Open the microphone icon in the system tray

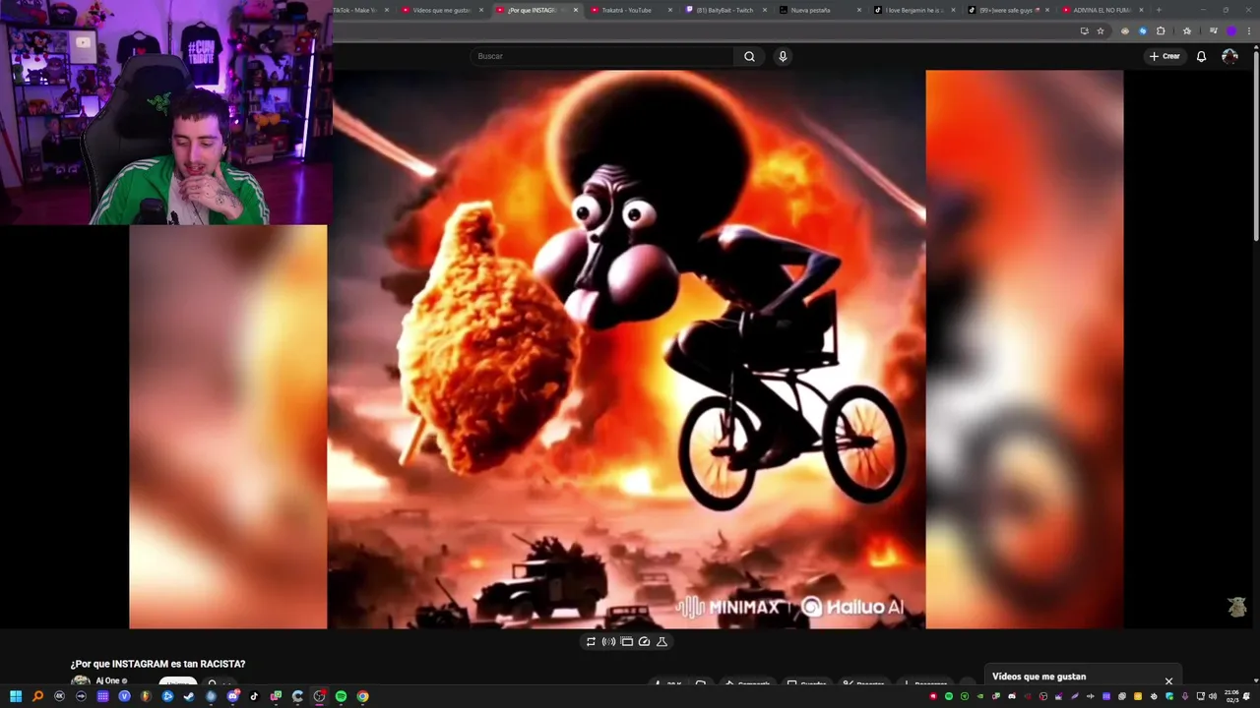coord(1184,696)
